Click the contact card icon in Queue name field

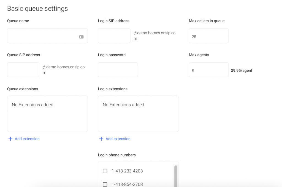tap(81, 36)
